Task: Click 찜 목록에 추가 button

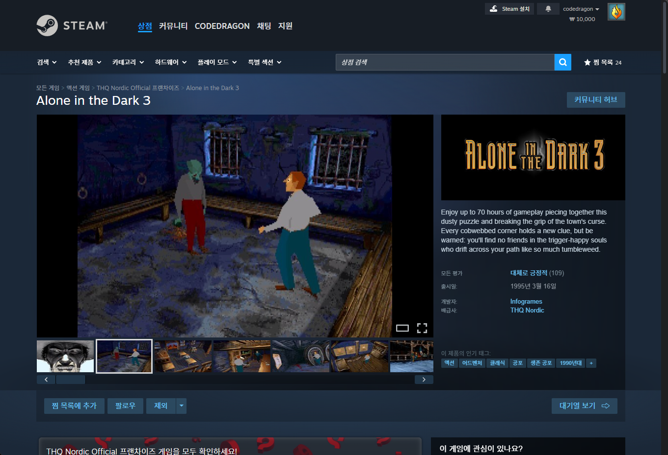Action: 74,406
